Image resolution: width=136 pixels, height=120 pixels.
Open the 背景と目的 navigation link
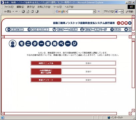click(x=15, y=29)
